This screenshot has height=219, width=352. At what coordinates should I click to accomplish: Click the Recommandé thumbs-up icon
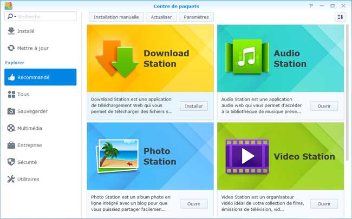(x=11, y=77)
